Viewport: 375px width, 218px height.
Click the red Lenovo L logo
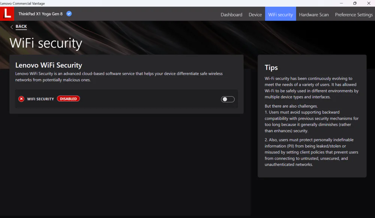pos(7,14)
